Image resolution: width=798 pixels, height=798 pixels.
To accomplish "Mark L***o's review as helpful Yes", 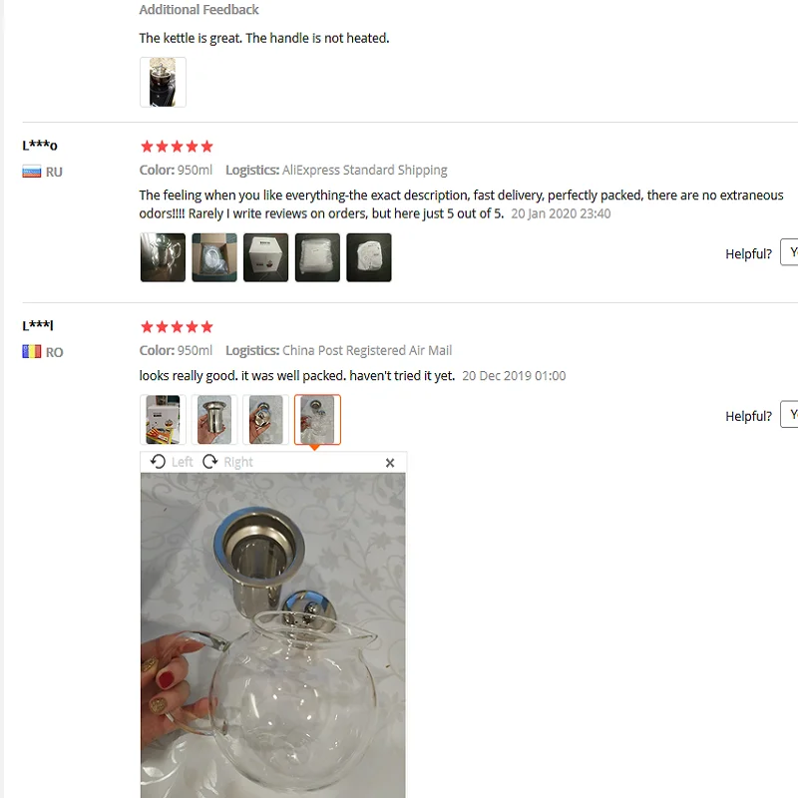I will [x=789, y=252].
